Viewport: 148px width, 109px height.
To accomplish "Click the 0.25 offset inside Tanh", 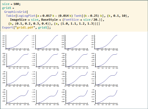I will [x=94, y=16].
